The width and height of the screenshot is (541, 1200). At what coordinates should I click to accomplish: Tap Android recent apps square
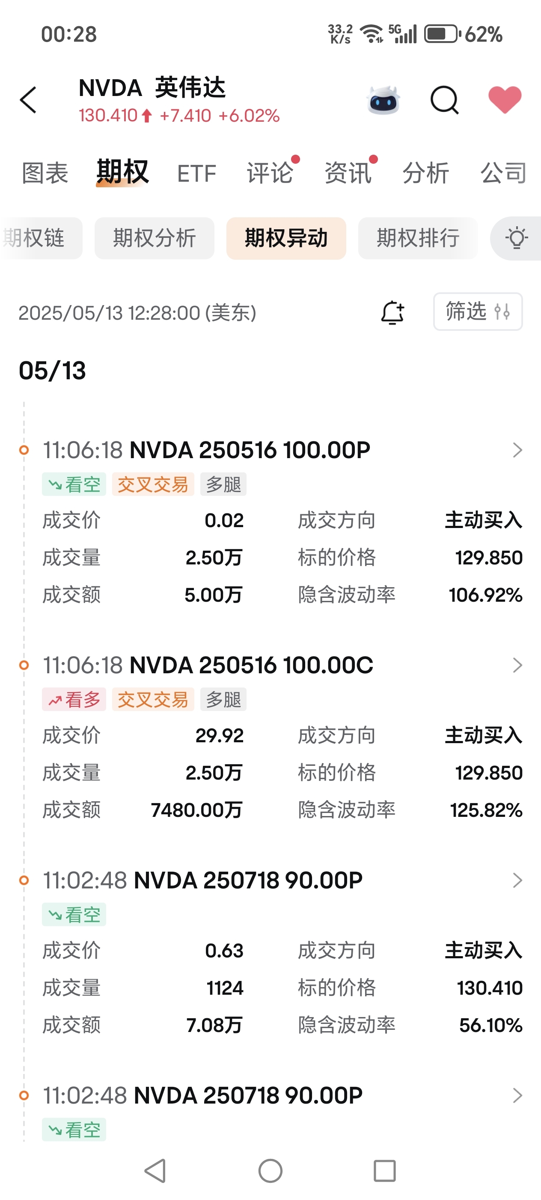pyautogui.click(x=385, y=1171)
